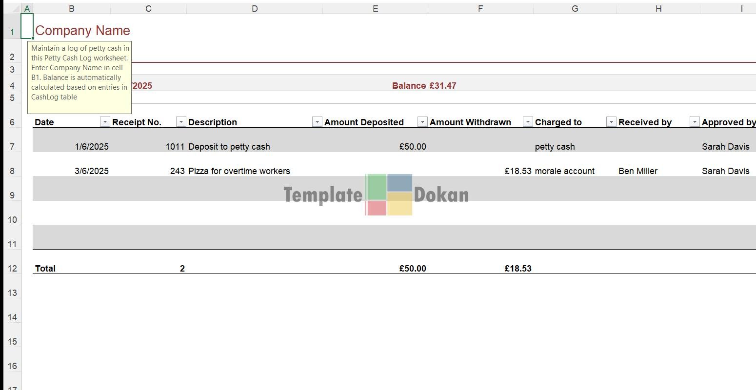Expand the Amount Withdrawn filter arrow
Viewport: 756px width, 390px height.
pyautogui.click(x=528, y=122)
